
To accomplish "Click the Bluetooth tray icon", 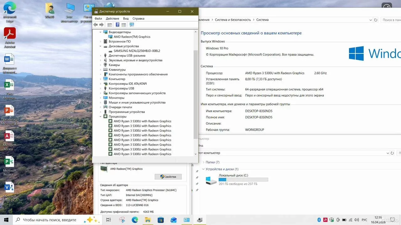I will pos(319,220).
